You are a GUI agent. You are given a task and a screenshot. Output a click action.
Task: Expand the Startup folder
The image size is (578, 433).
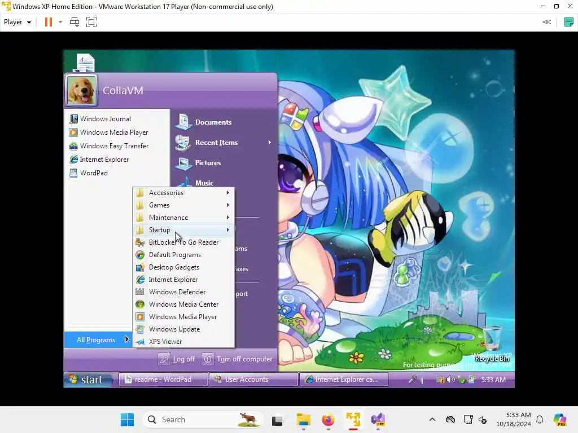tap(183, 230)
